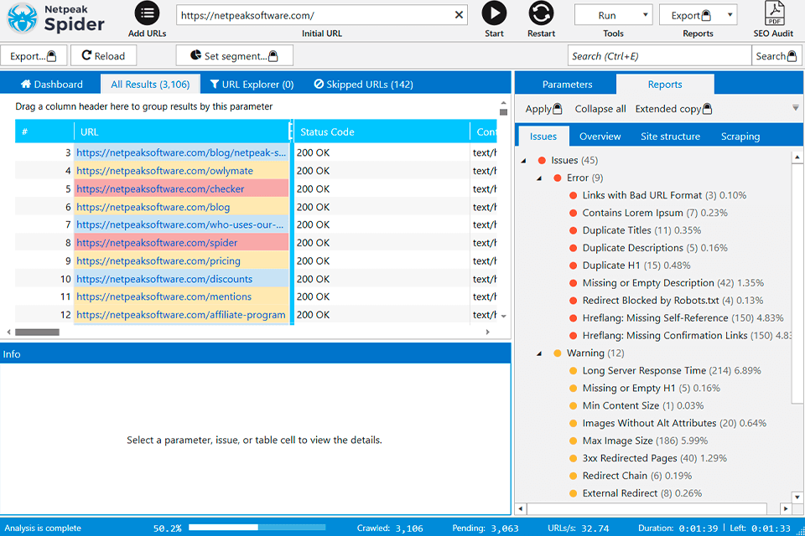Select Duplicate H1 (15) issue
Image resolution: width=805 pixels, height=536 pixels.
[636, 265]
